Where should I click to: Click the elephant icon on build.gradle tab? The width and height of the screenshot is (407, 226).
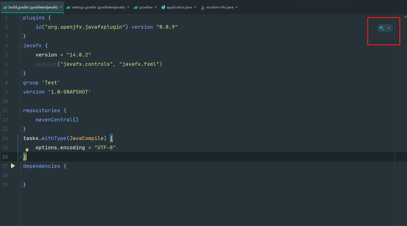point(5,7)
